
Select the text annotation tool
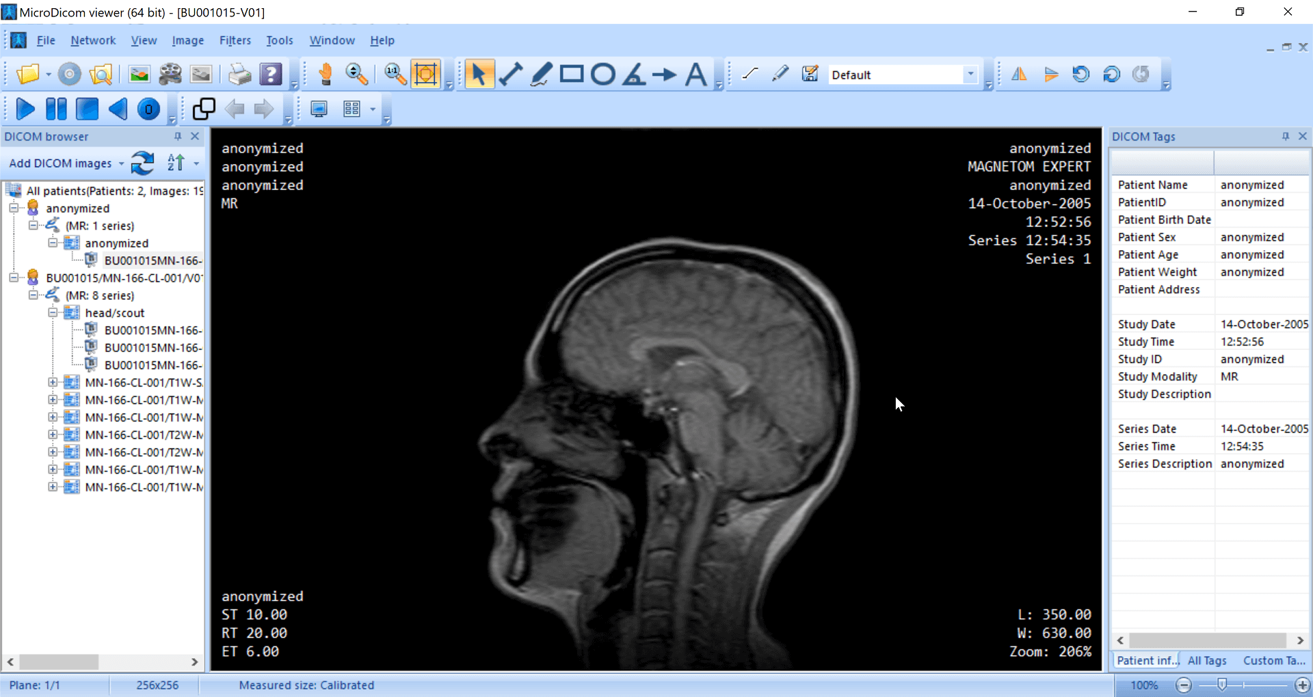tap(696, 74)
